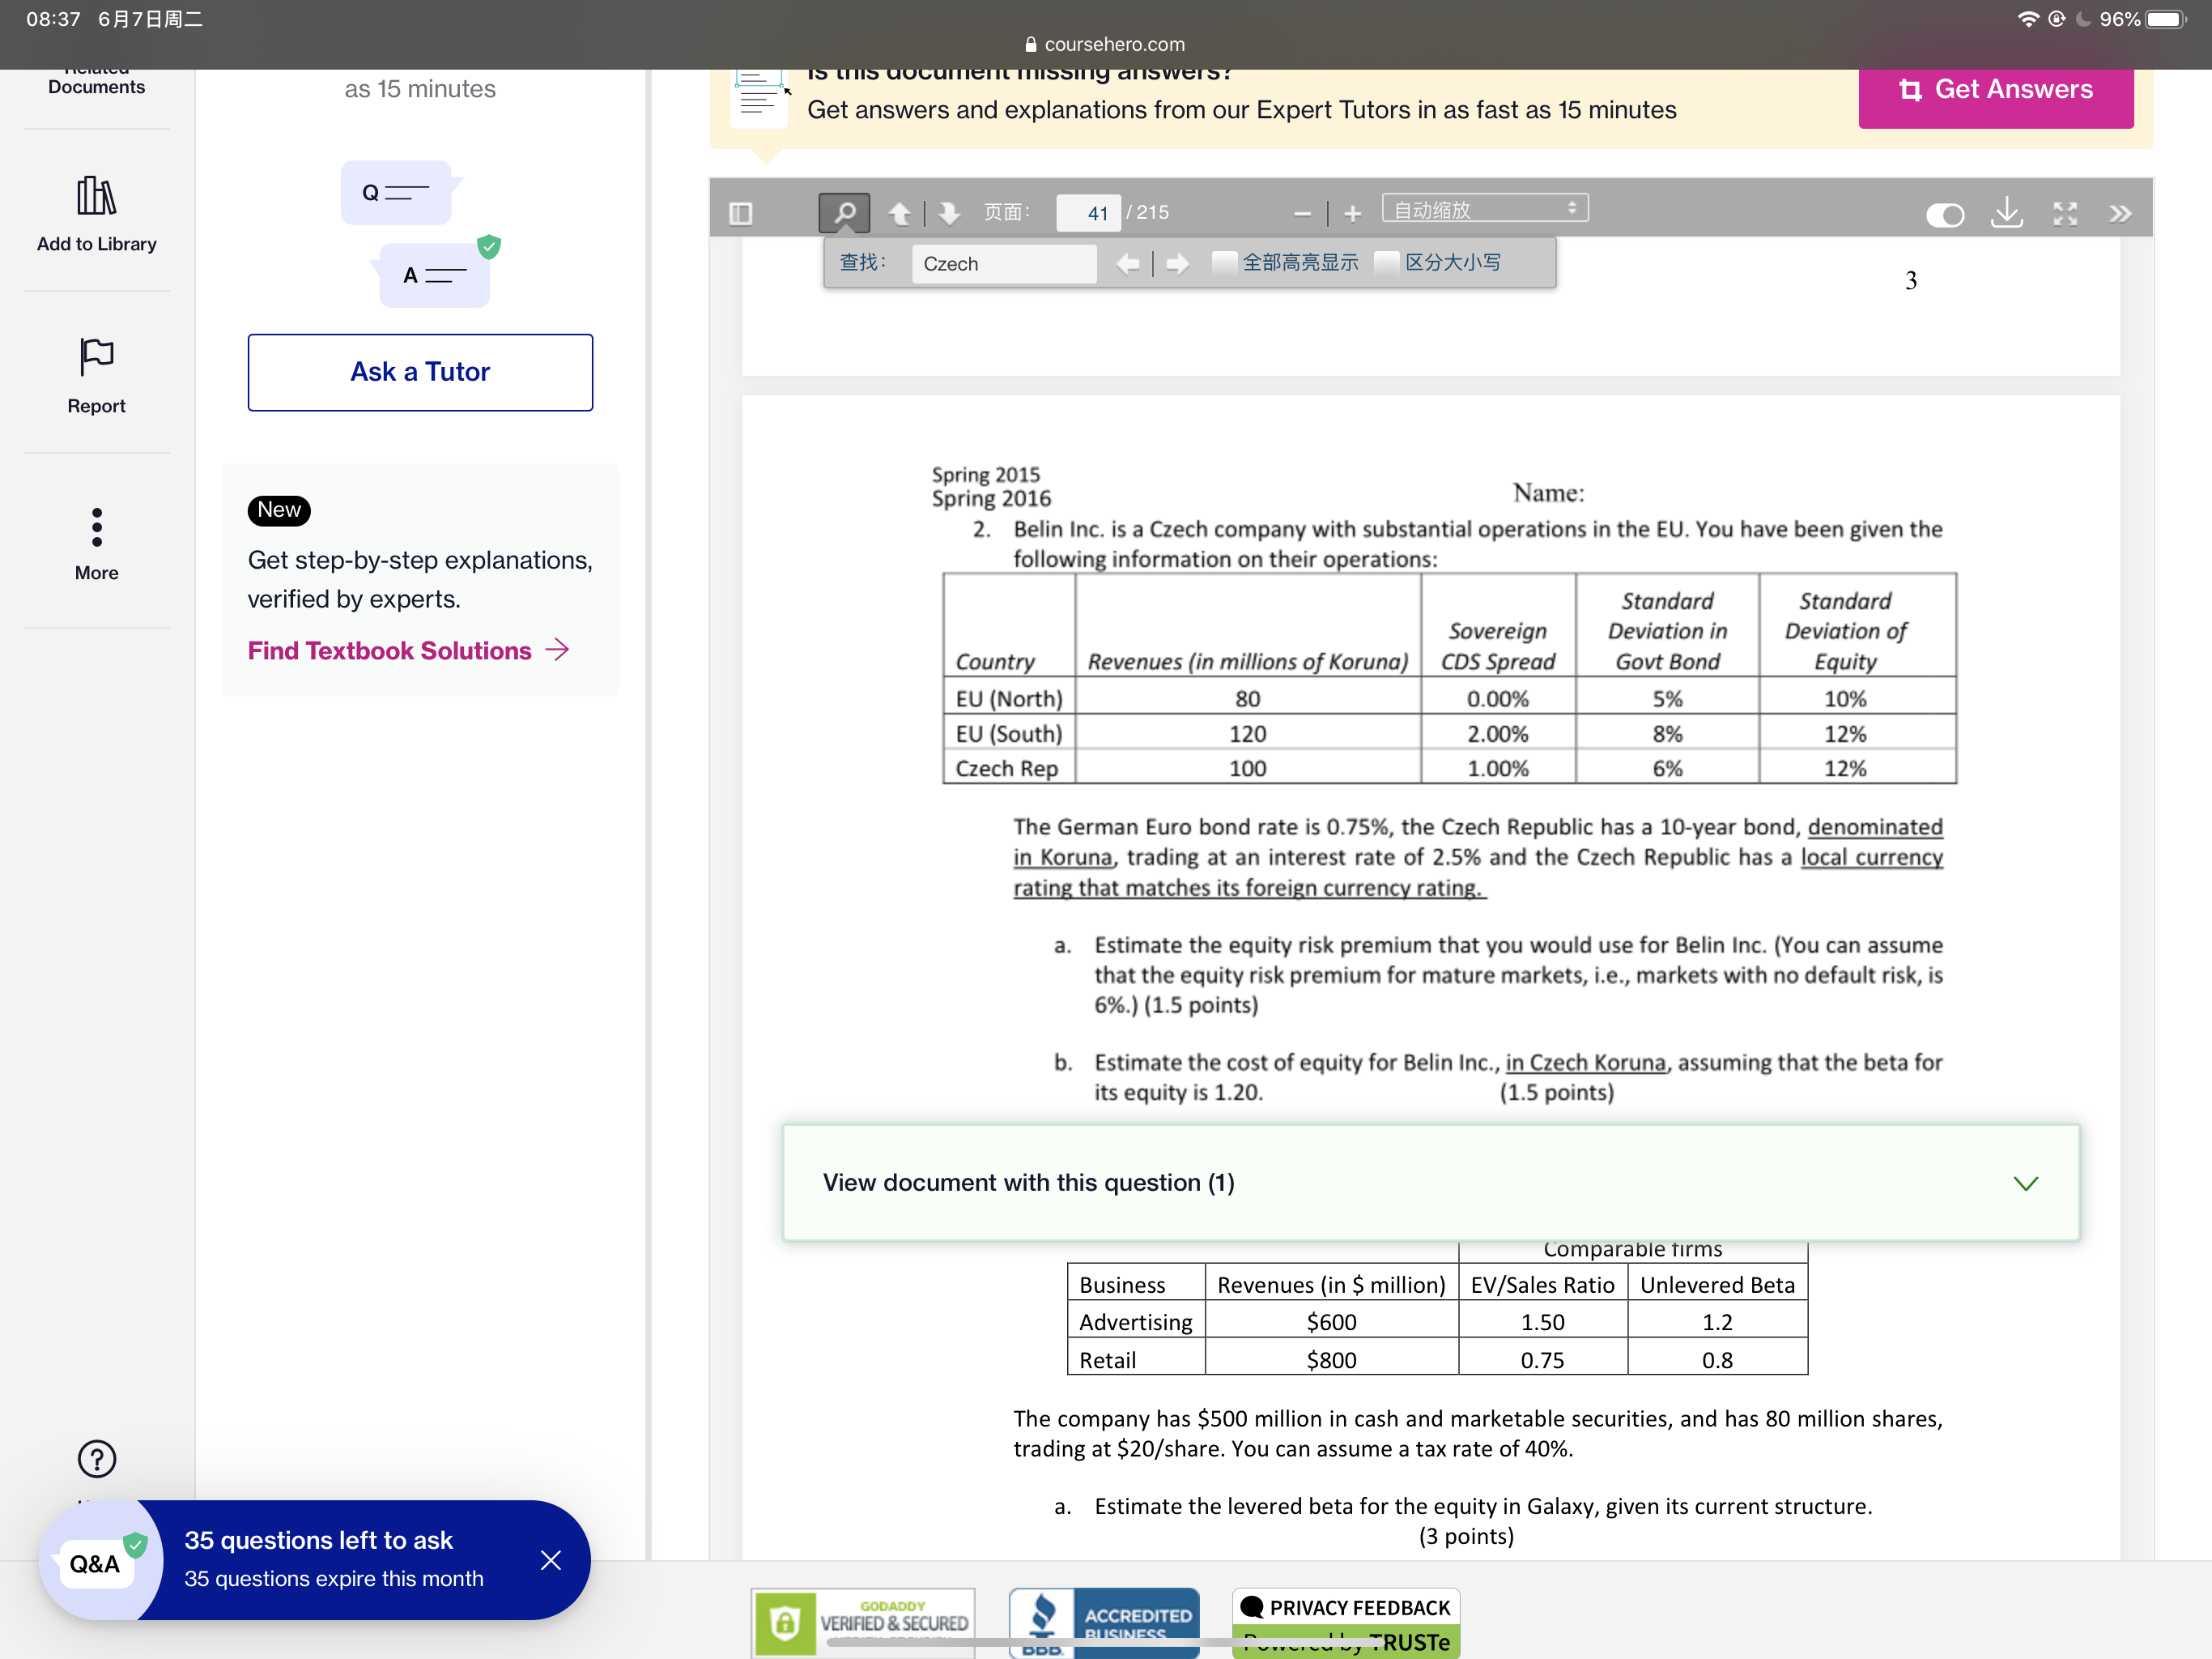Click the page number input field
The height and width of the screenshot is (1659, 2212).
pos(1088,212)
